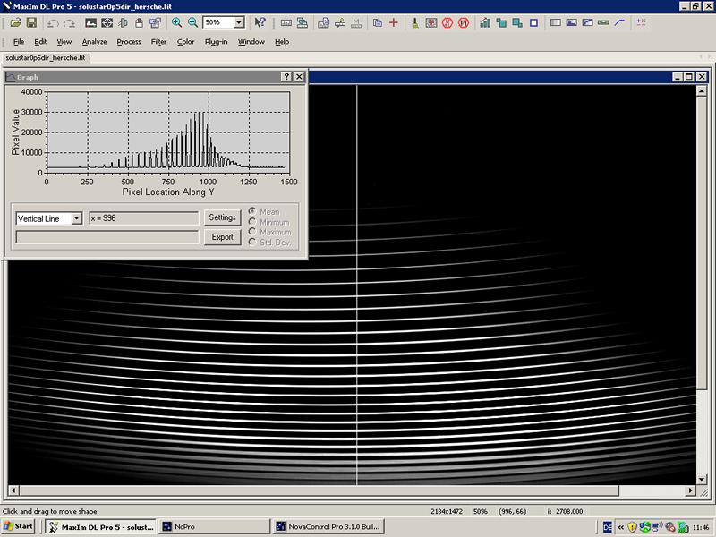This screenshot has width=716, height=537.
Task: Select the Zoom In magnifier tool
Action: 176,23
